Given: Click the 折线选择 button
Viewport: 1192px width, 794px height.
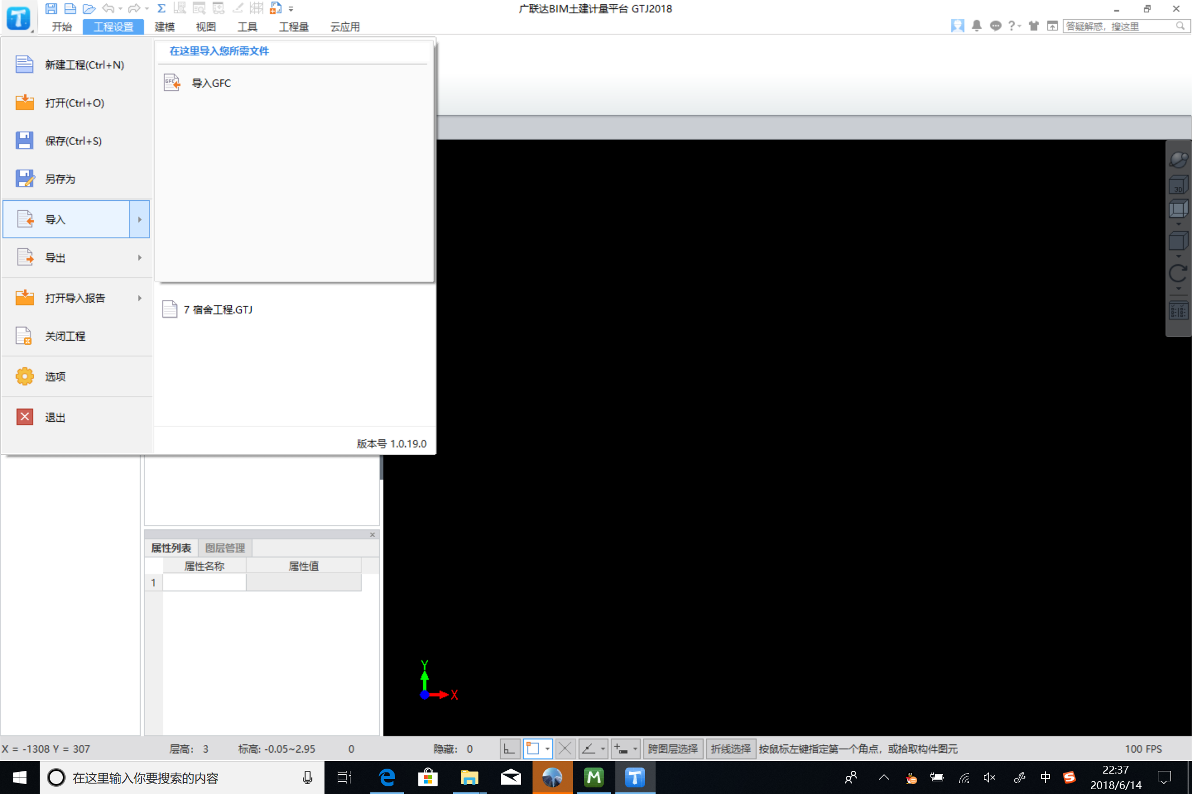Looking at the screenshot, I should point(731,749).
